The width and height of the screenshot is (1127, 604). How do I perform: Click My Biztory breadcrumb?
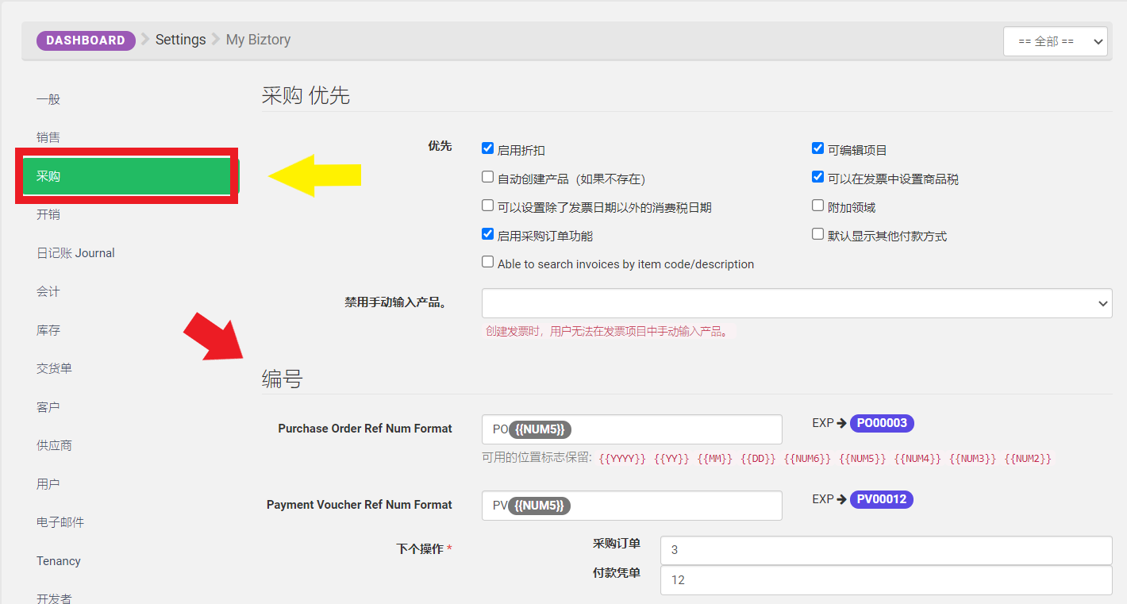click(258, 40)
